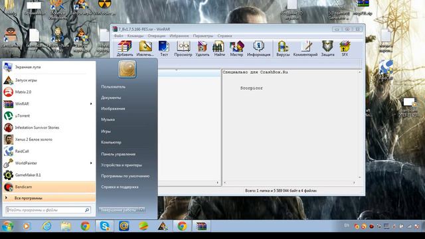Click the EN language indicator in tray
425x239 pixels.
pos(347,226)
